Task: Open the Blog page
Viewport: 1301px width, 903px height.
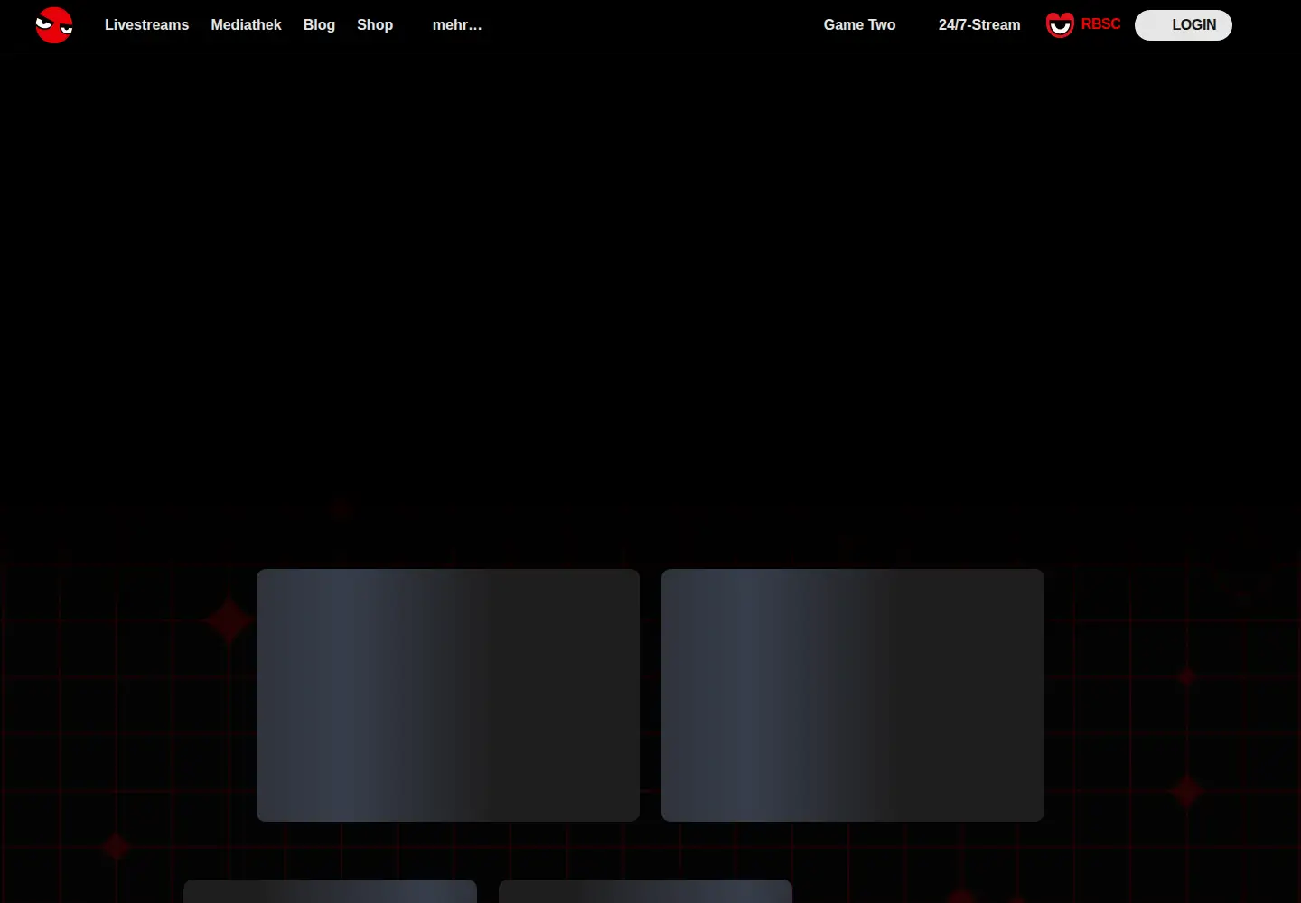Action: coord(319,25)
